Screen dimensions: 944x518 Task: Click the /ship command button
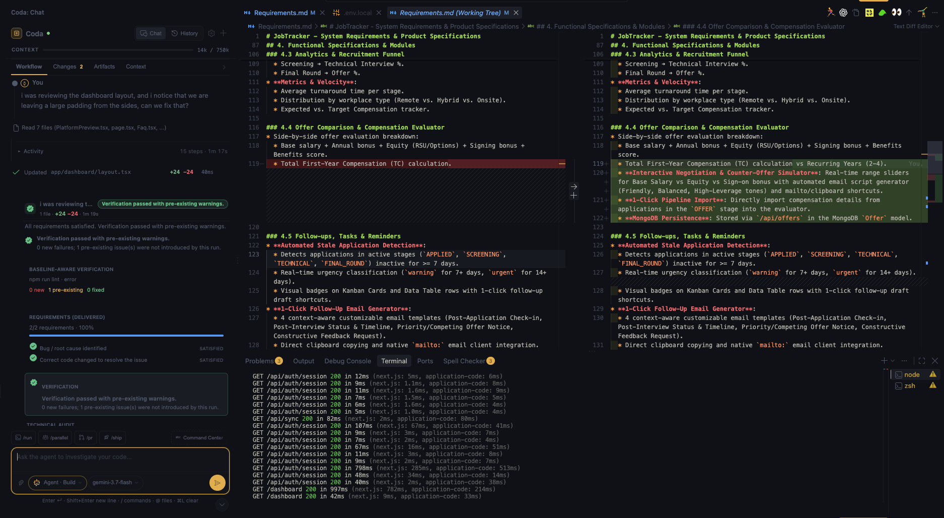pos(113,437)
